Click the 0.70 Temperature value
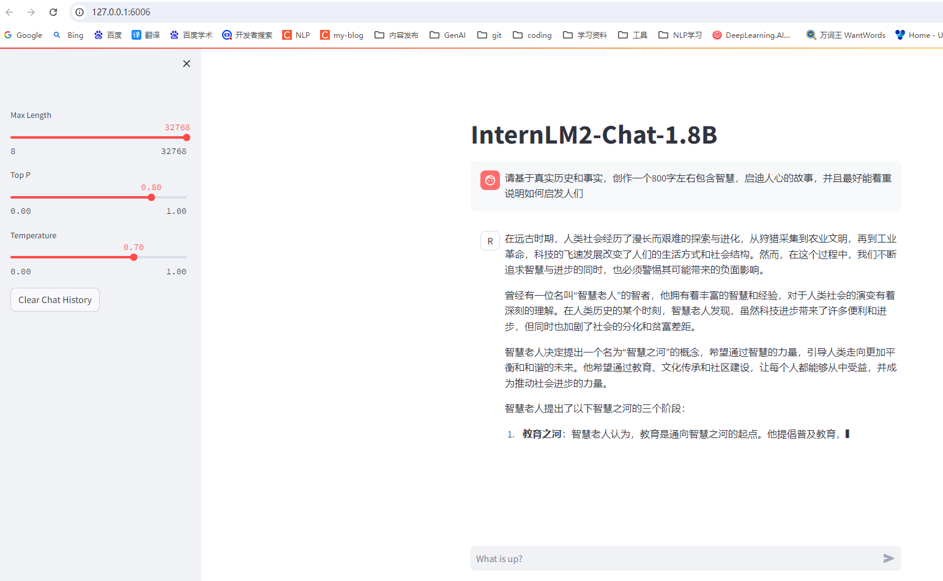Viewport: 943px width, 581px height. pos(133,247)
